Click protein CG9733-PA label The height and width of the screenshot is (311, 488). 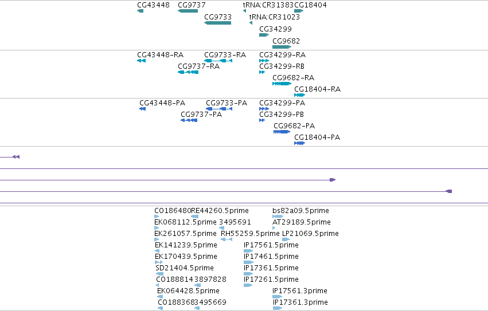point(227,103)
